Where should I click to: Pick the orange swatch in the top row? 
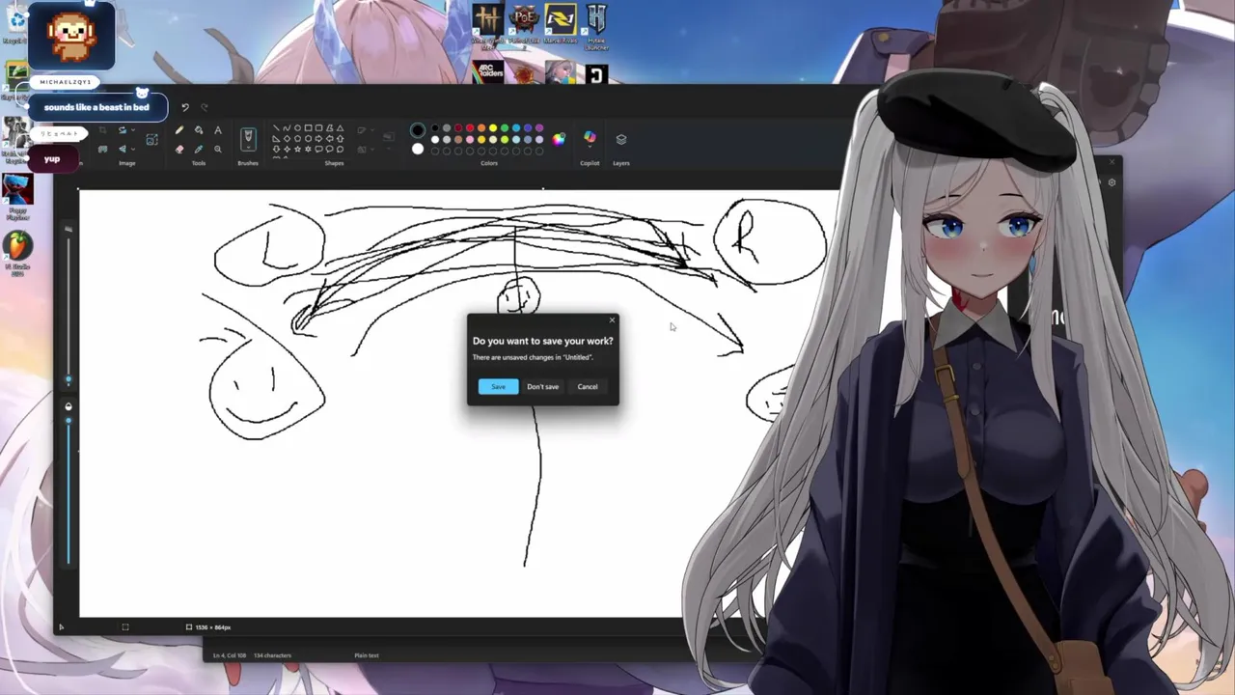pos(481,127)
